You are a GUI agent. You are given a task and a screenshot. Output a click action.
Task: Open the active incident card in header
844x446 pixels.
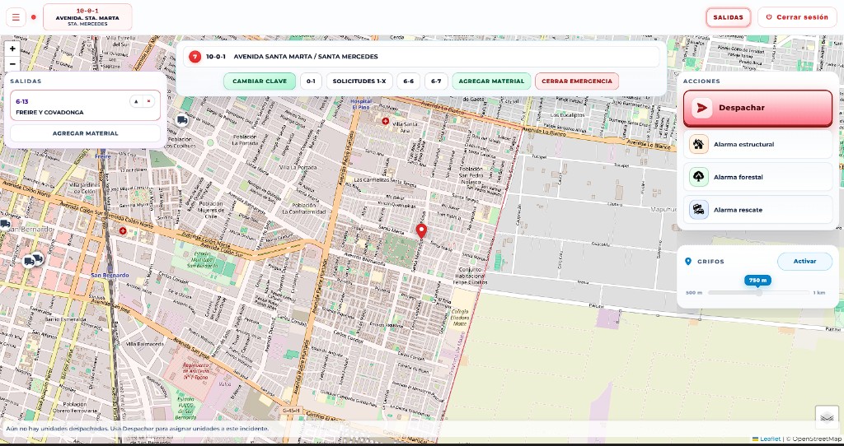[87, 17]
